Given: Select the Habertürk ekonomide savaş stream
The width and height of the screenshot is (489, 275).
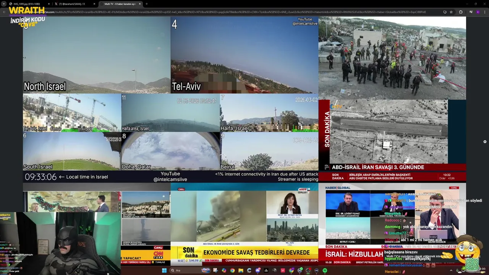Looking at the screenshot, I should click(244, 225).
